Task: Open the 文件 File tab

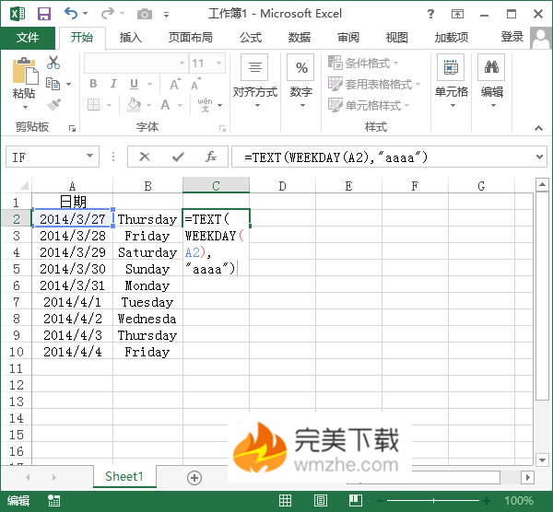Action: (28, 38)
